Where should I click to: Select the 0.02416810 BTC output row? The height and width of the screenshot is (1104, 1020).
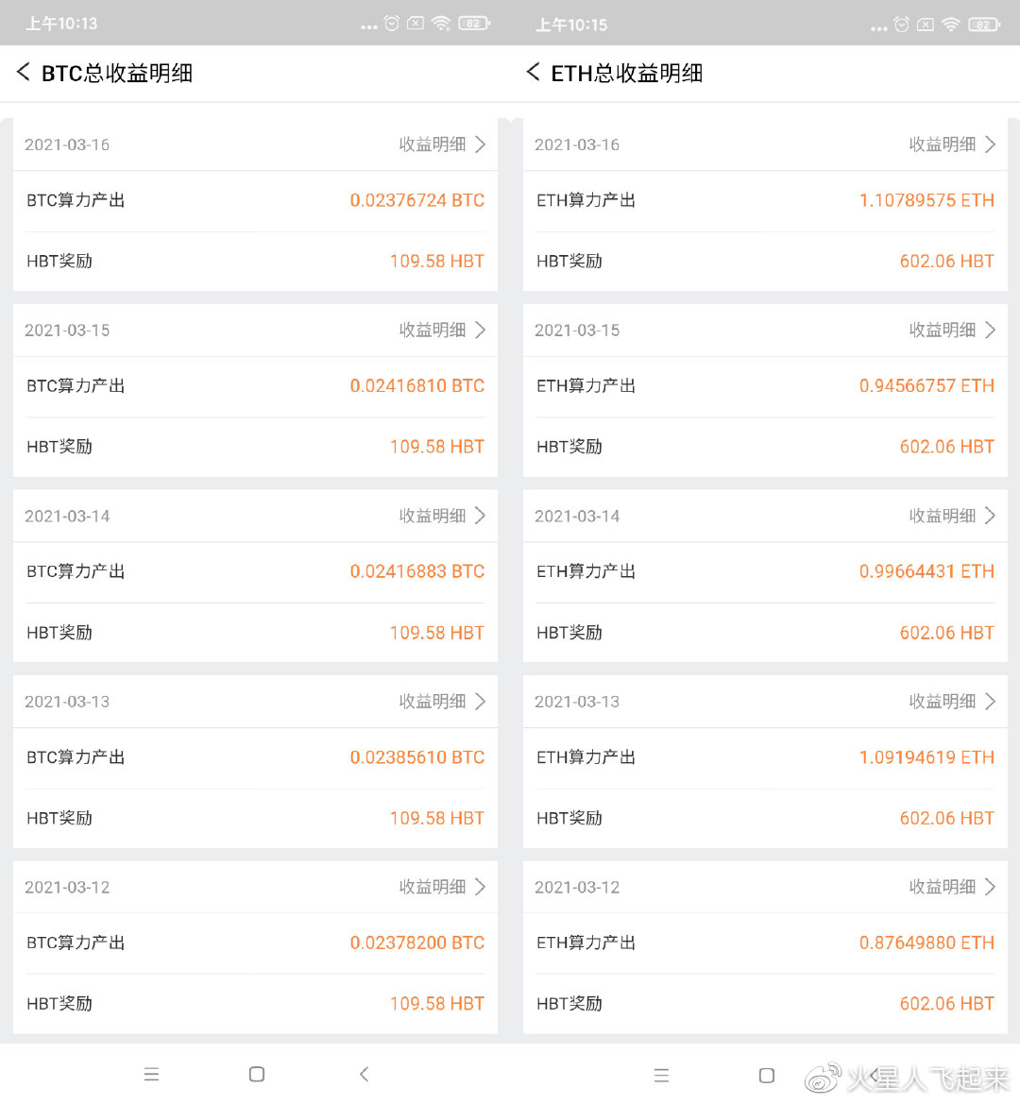pos(255,386)
